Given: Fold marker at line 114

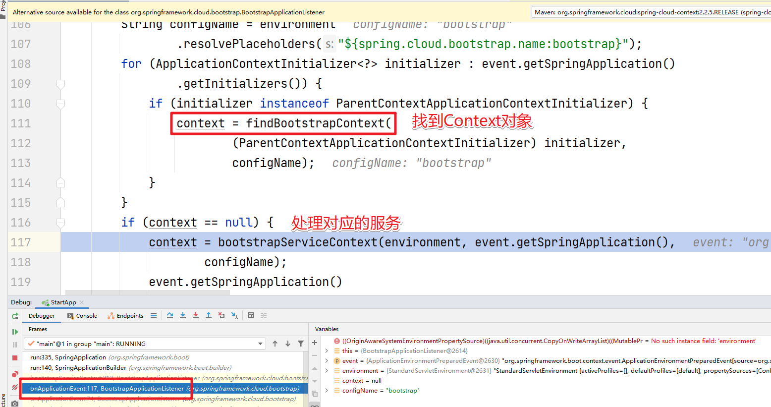Looking at the screenshot, I should (x=60, y=183).
